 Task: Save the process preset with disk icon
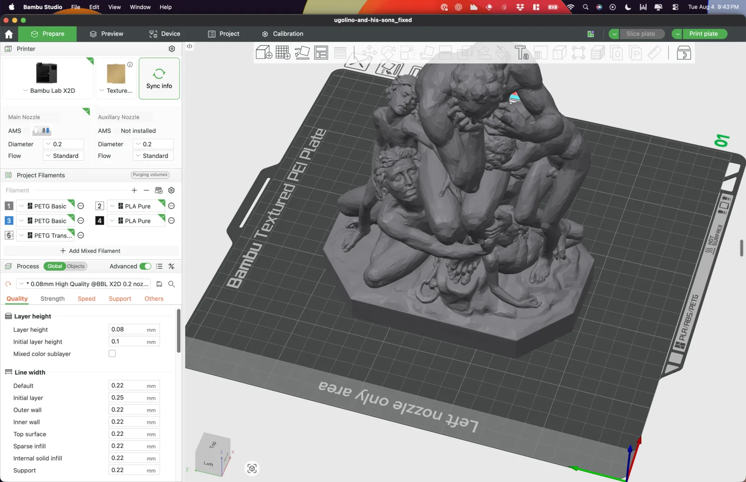pos(159,284)
